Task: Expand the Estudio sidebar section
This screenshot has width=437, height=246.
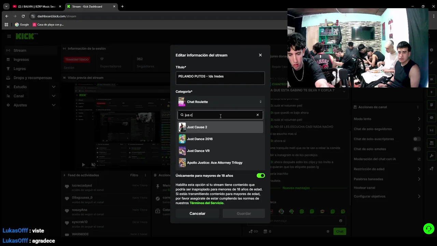Action: pos(54,87)
